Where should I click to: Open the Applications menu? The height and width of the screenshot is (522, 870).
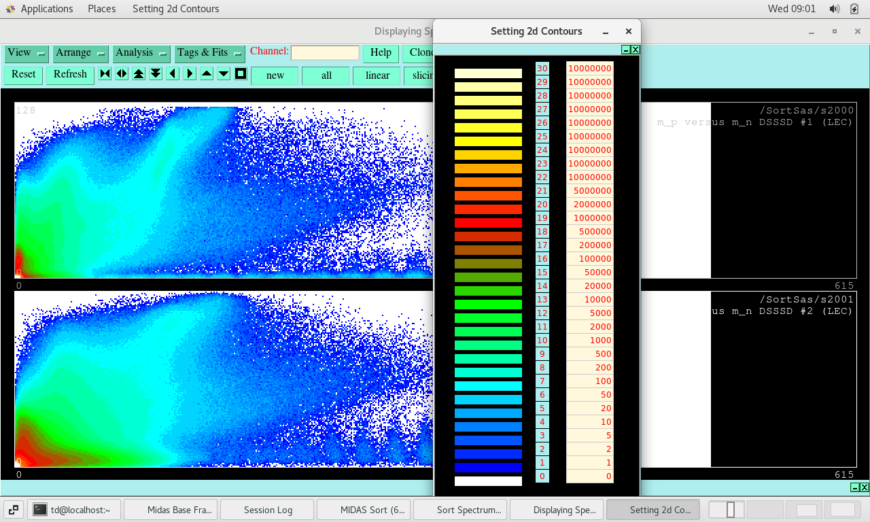point(46,9)
